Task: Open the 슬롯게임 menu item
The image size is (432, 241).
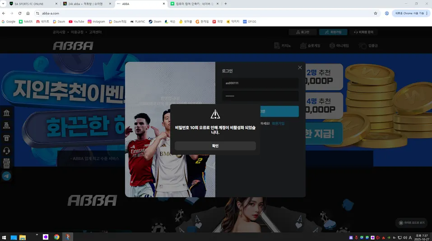Action: pos(310,46)
